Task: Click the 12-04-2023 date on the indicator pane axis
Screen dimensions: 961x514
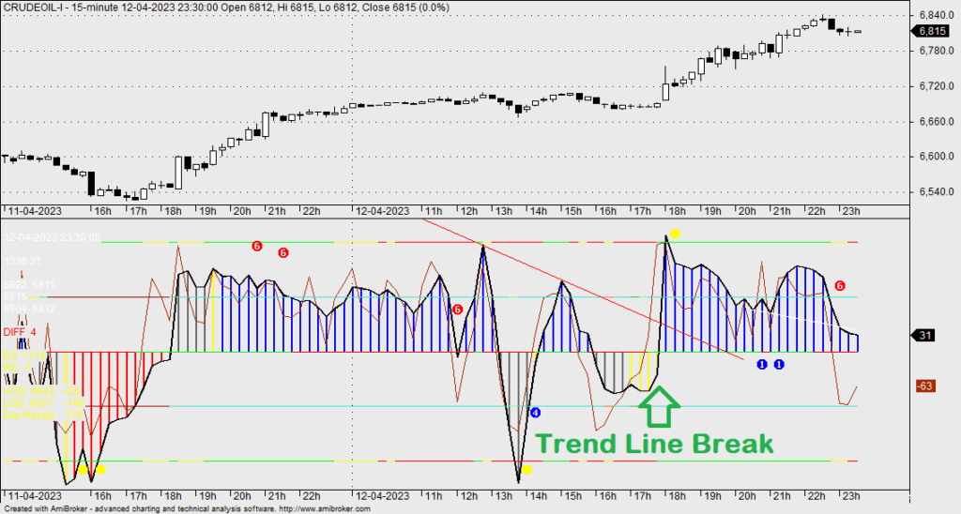Action: 383,495
